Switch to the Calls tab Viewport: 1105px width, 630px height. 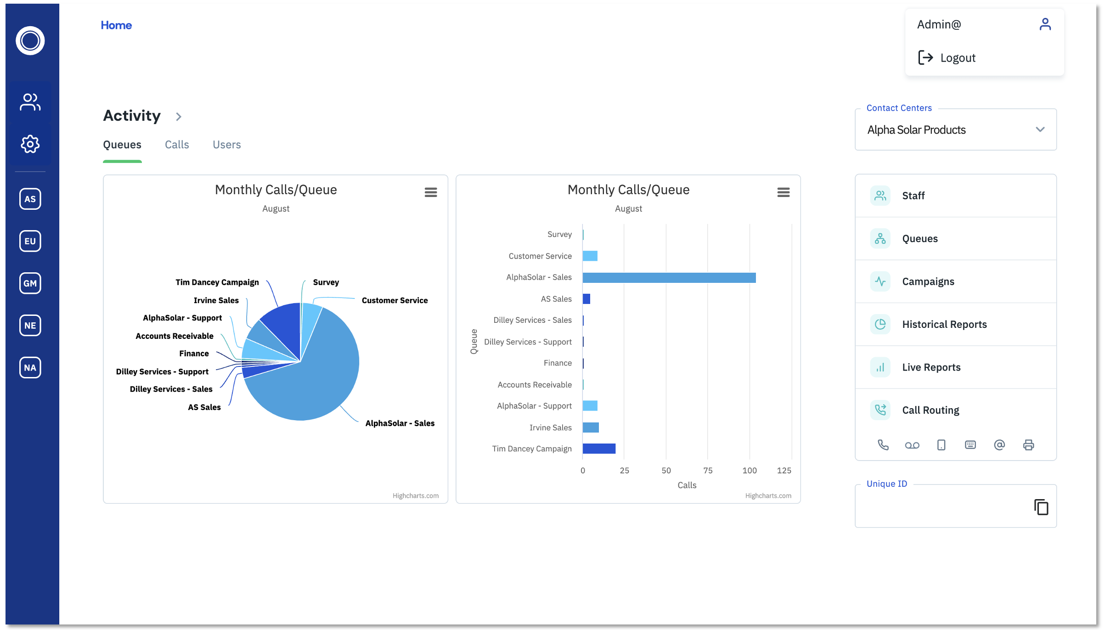[177, 145]
